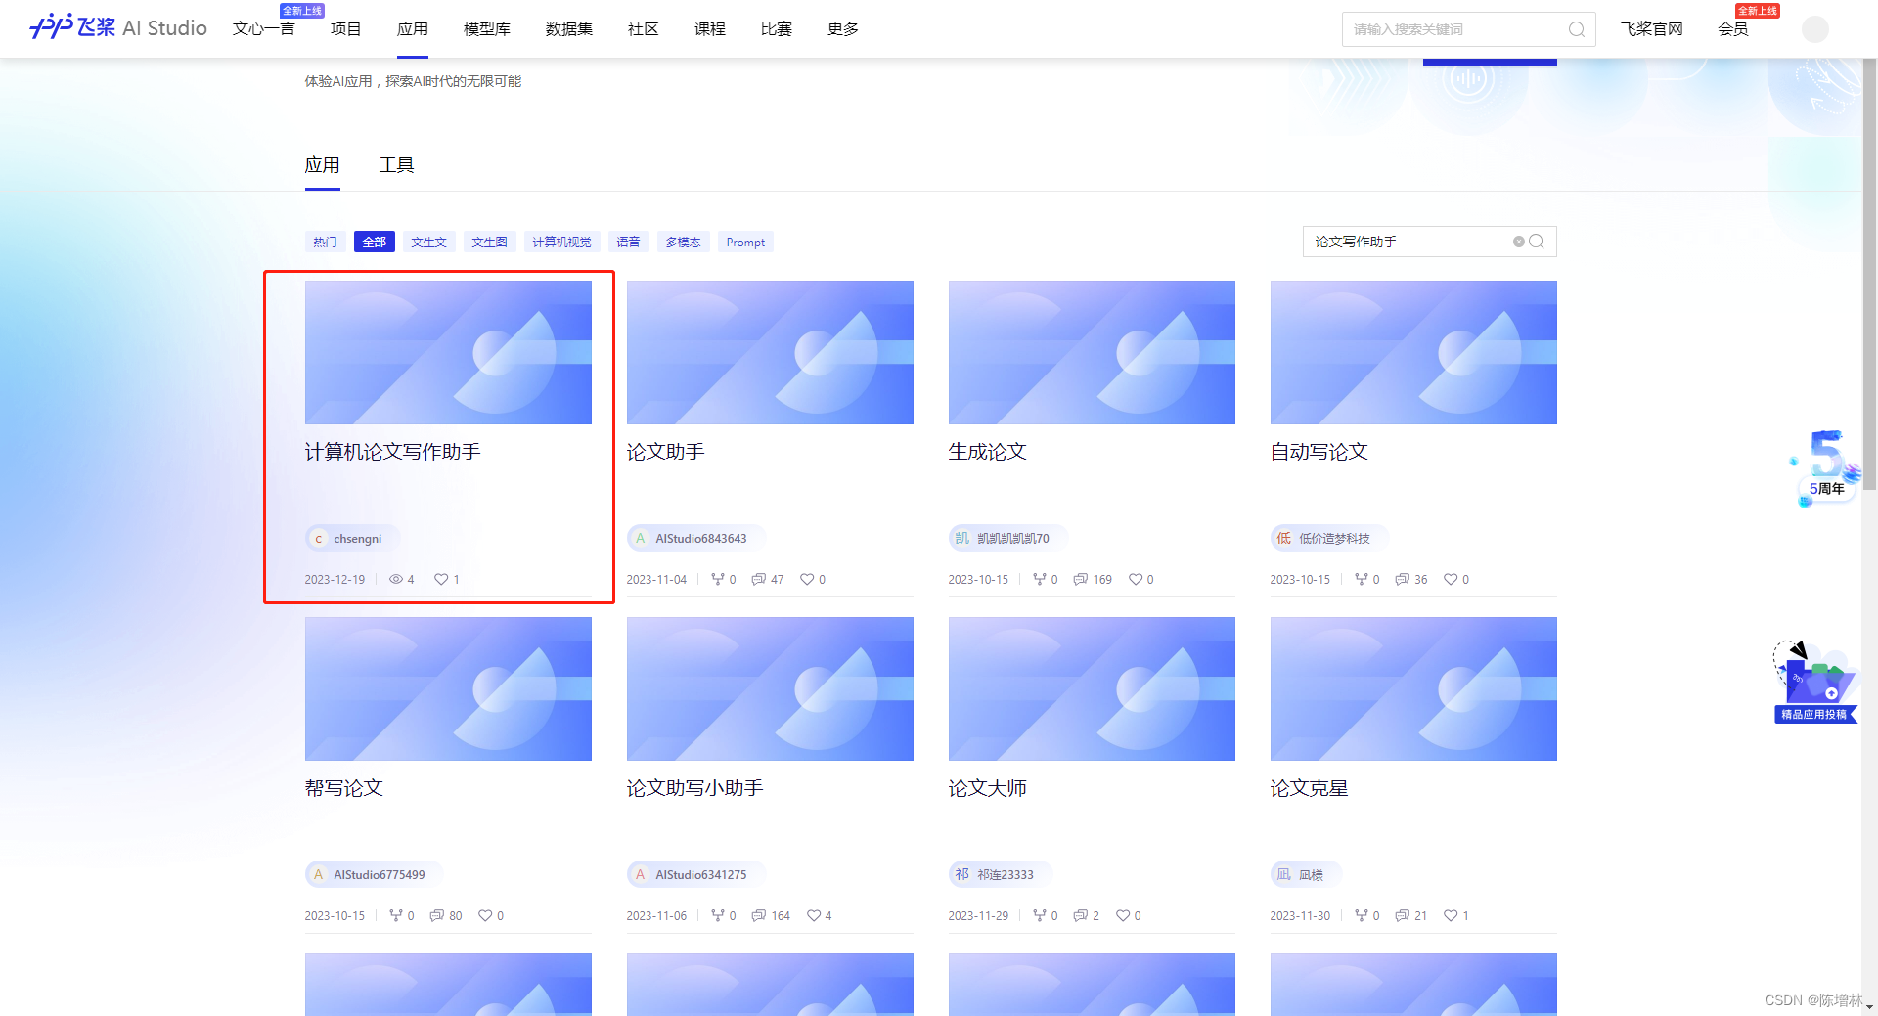
Task: Open comments on the 生成论文 card
Action: pyautogui.click(x=1082, y=579)
